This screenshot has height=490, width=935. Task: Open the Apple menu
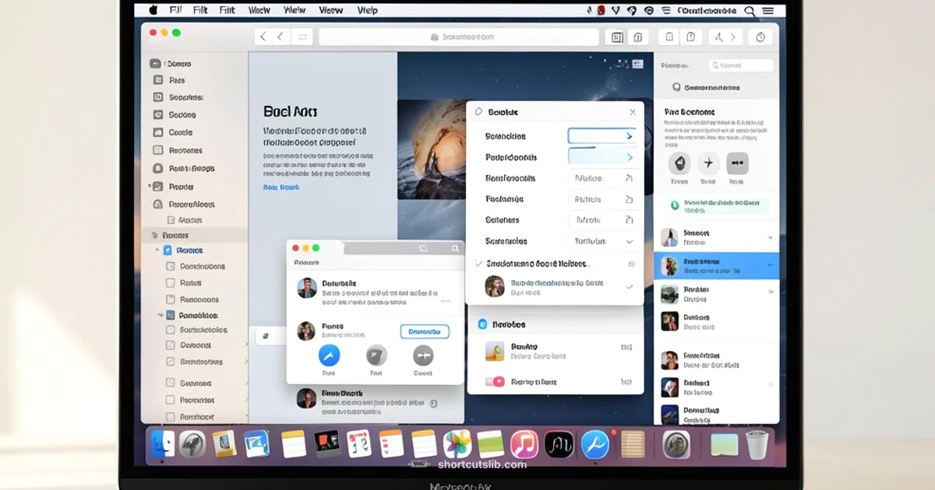(x=152, y=10)
